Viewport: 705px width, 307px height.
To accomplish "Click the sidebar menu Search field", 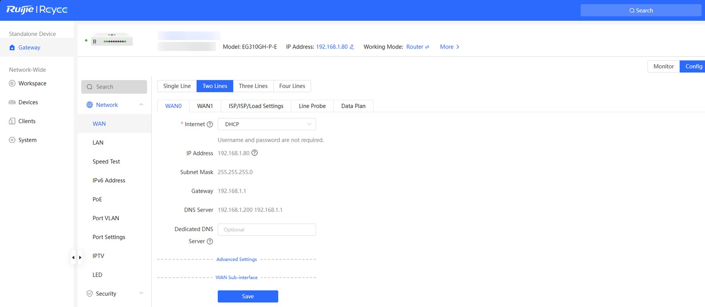I will (x=114, y=87).
